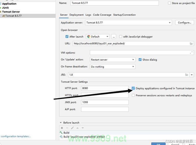Open the Logs tab
196x145 pixels.
[88, 15]
